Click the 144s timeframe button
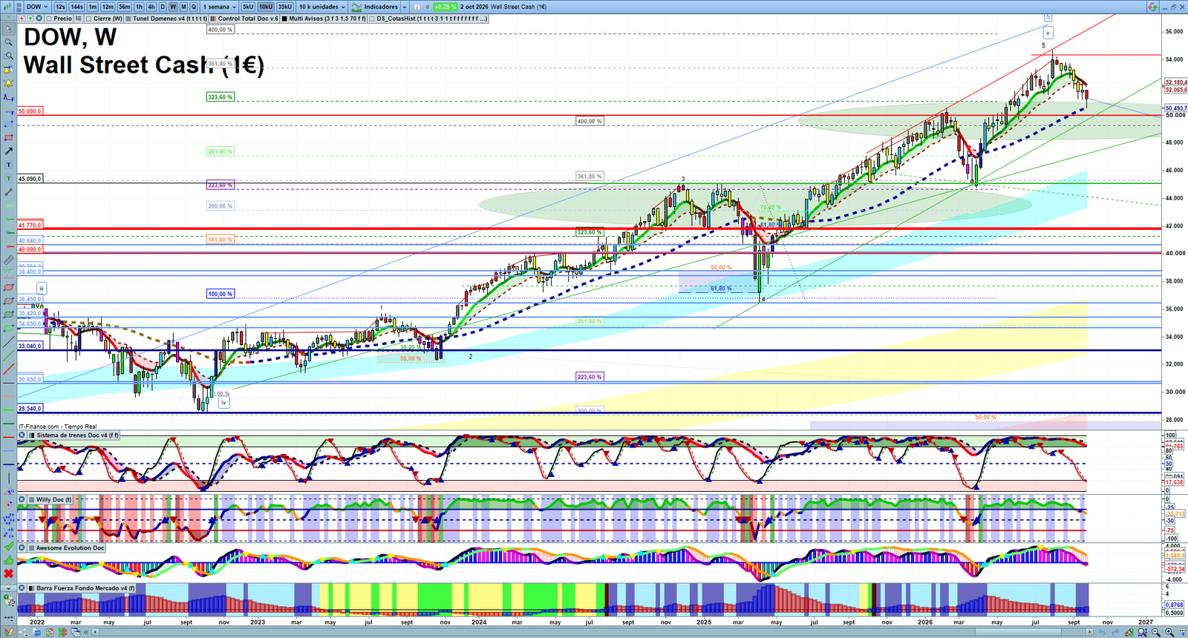The width and height of the screenshot is (1188, 638). pos(77,7)
